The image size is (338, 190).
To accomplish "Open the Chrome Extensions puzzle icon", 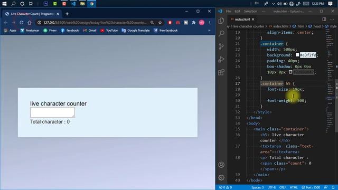I will coord(194,23).
